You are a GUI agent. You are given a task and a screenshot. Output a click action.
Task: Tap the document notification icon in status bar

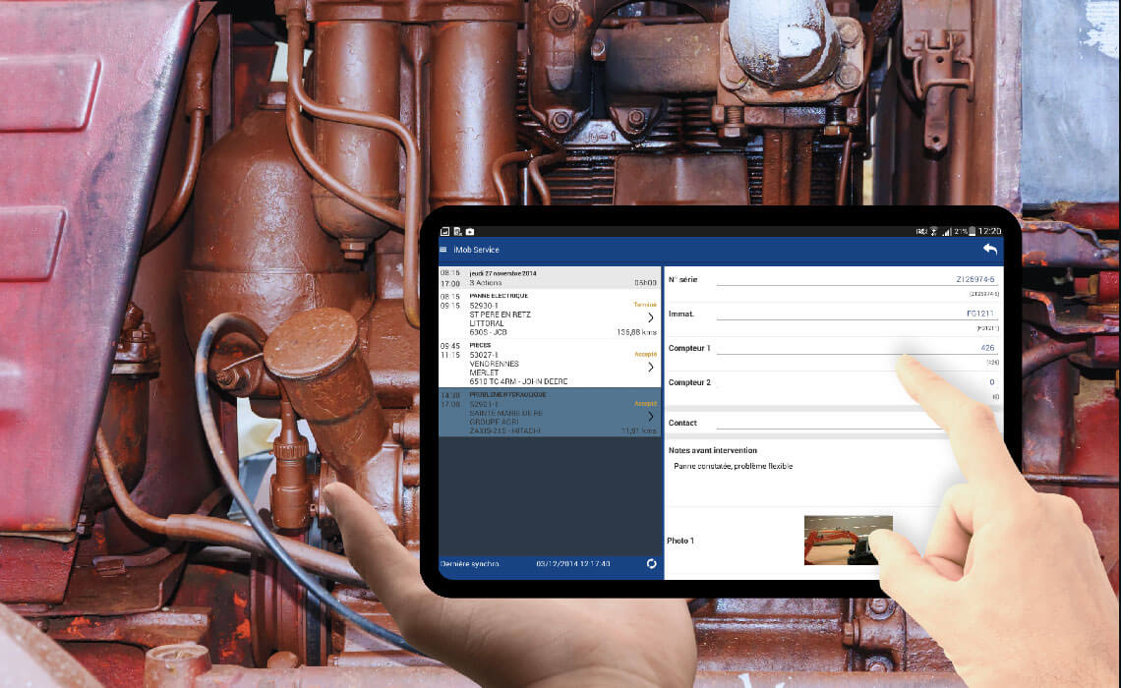[x=457, y=232]
